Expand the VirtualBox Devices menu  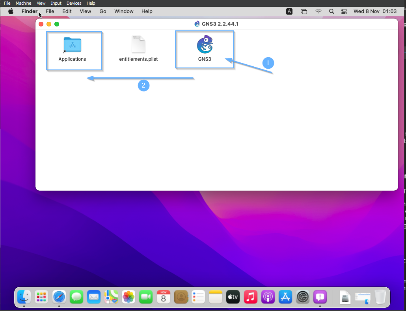click(74, 3)
